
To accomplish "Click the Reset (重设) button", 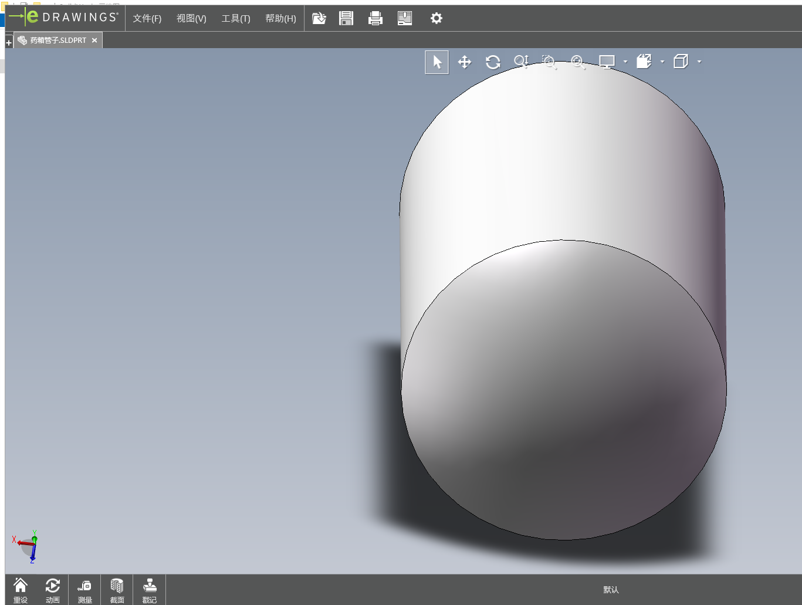I will tap(21, 590).
